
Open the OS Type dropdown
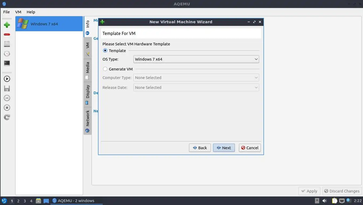point(196,59)
